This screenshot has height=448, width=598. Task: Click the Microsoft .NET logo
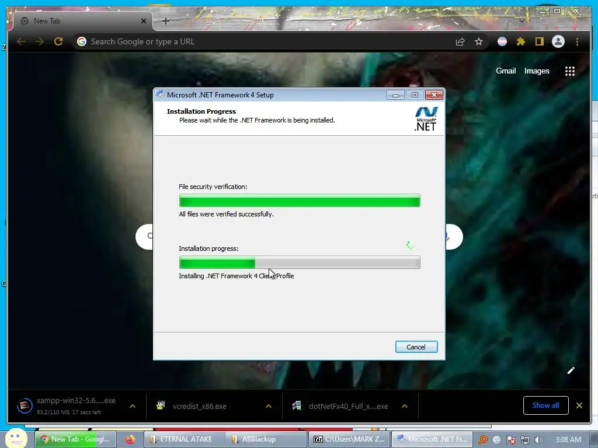426,119
